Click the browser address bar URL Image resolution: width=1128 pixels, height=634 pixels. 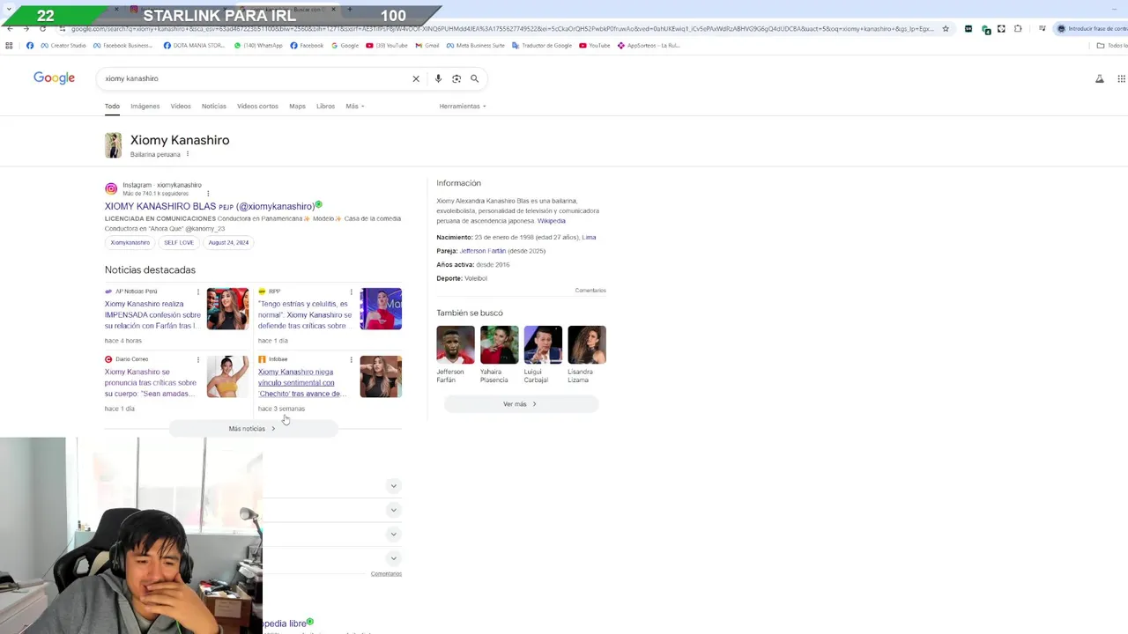pos(502,29)
